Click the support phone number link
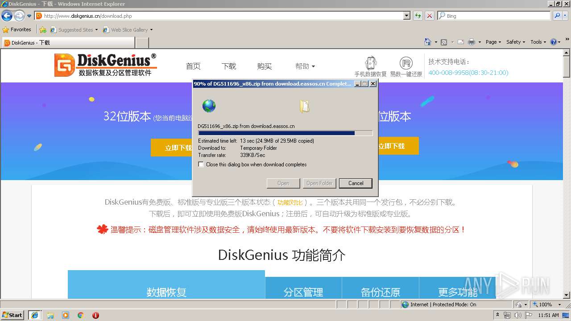The height and width of the screenshot is (321, 571). point(468,73)
